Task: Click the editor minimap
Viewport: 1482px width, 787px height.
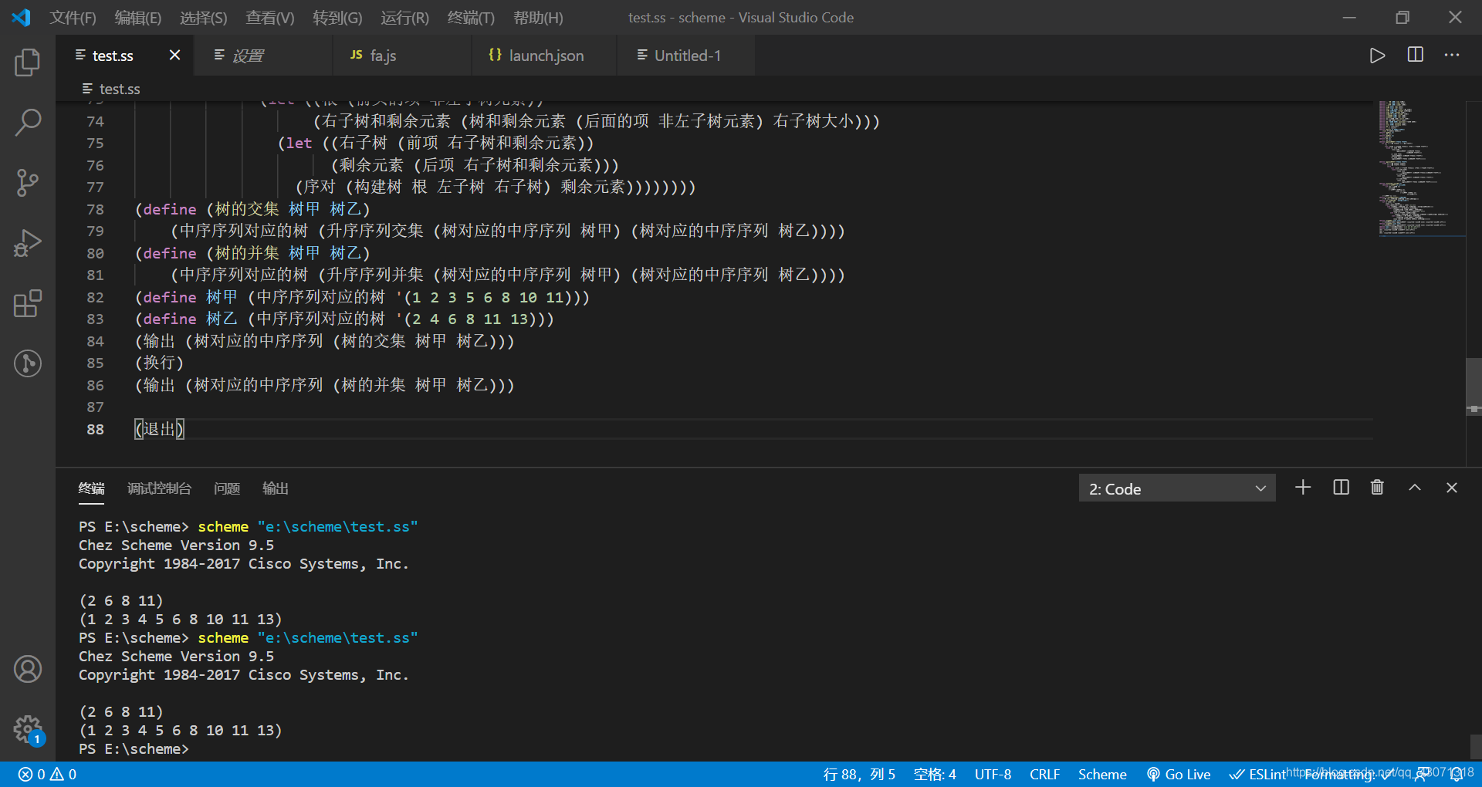Action: tap(1420, 167)
